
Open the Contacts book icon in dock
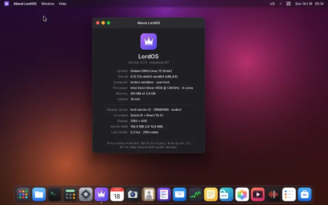point(149,195)
